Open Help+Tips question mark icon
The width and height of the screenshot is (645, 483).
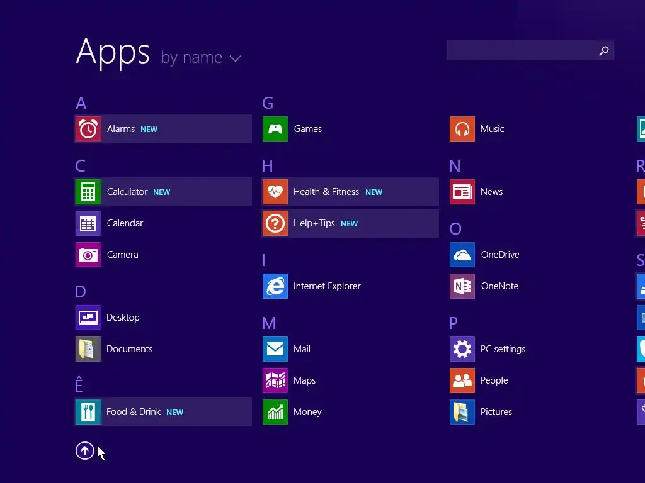click(275, 223)
